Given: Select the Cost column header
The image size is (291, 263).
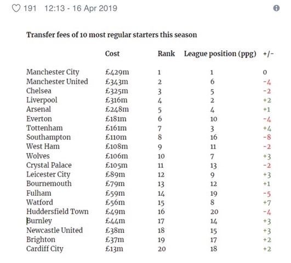Looking at the screenshot, I should click(x=112, y=54).
